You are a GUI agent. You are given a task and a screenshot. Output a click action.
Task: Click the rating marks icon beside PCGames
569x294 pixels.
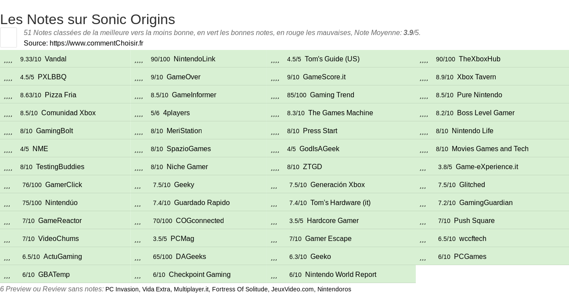click(423, 257)
